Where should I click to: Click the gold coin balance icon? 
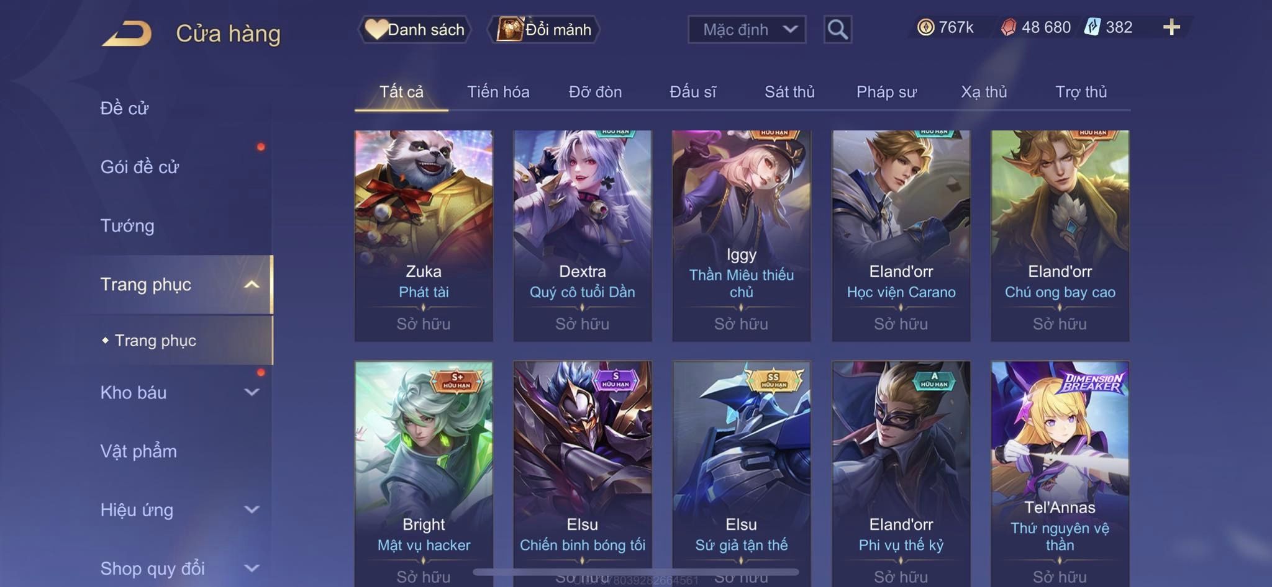click(x=925, y=27)
